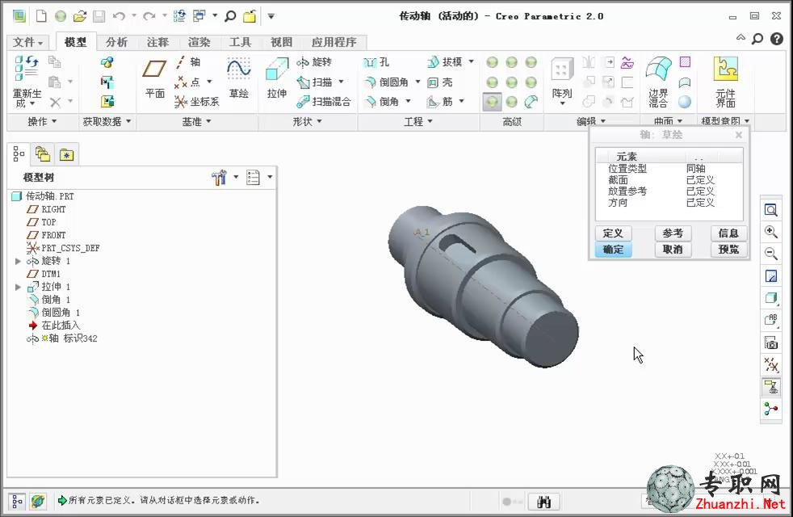Expand the 旋转 1 tree node

pos(19,261)
